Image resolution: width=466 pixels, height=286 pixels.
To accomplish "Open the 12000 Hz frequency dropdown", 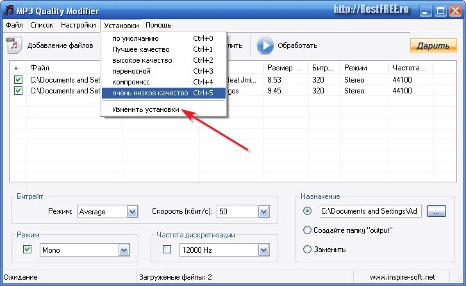I will pos(263,250).
